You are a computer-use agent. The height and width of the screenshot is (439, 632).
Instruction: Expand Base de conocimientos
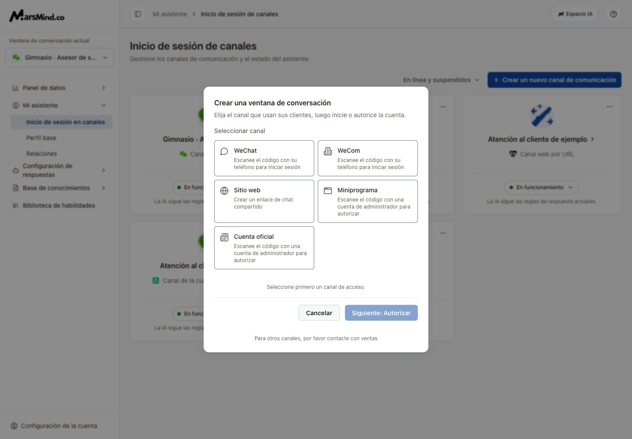click(60, 188)
